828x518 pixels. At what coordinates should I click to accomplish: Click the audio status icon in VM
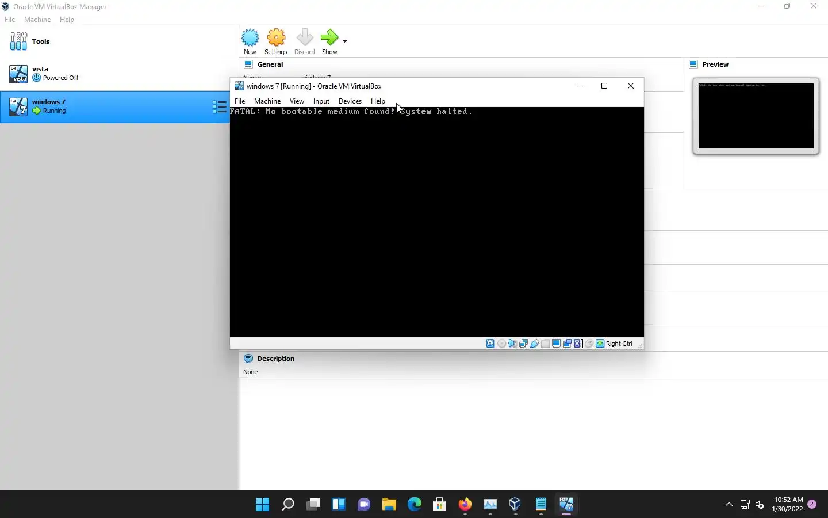pos(512,344)
